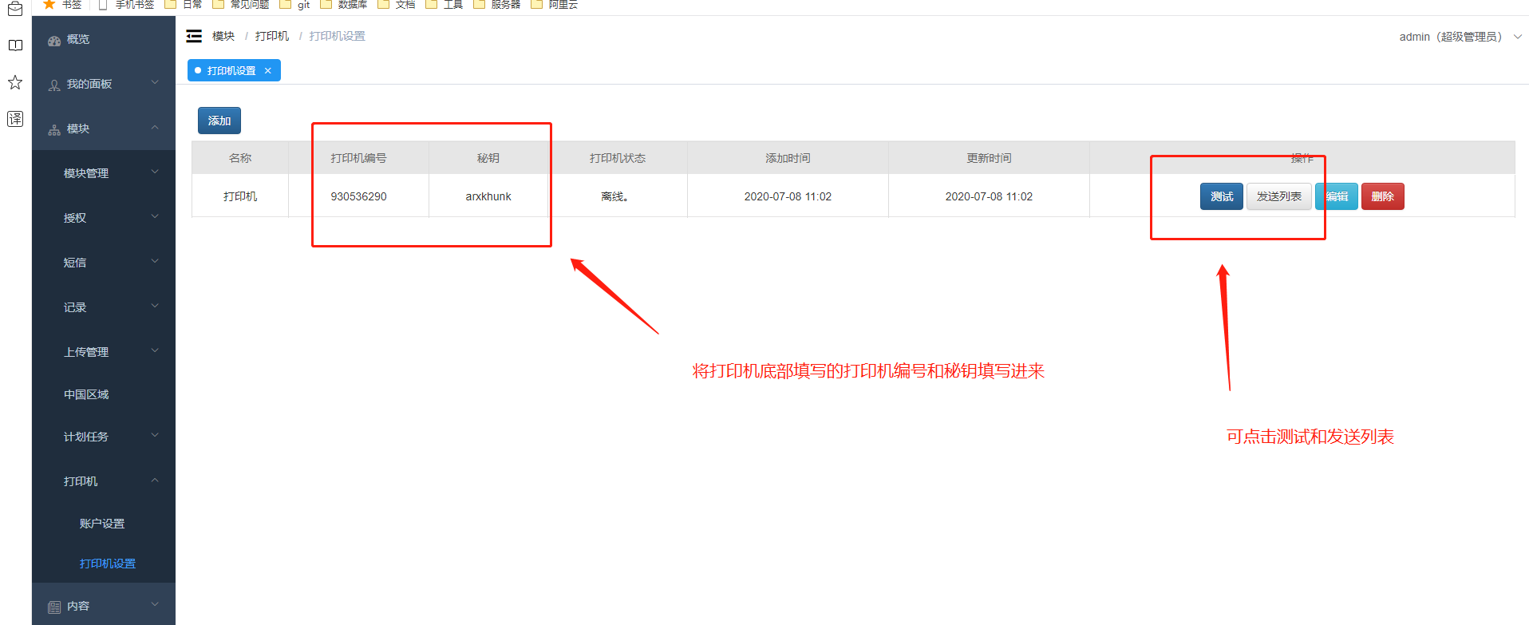Image resolution: width=1529 pixels, height=625 pixels.
Task: Expand the 模块管理 submenu chevron
Action: (155, 172)
